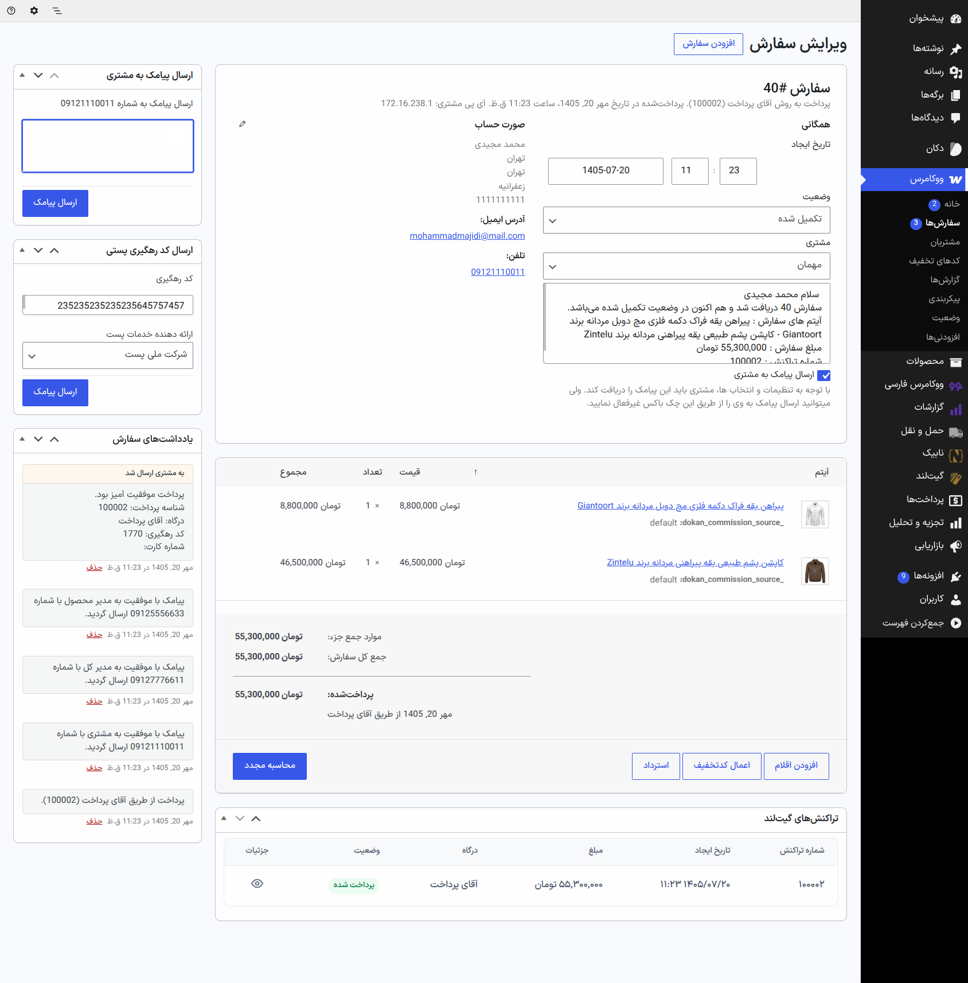Click the نابیک icon in sidebar

[x=955, y=455]
